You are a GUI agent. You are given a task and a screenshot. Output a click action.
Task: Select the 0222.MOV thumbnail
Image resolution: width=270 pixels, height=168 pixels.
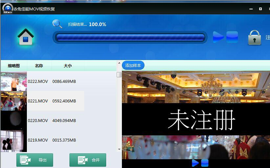tap(14, 81)
